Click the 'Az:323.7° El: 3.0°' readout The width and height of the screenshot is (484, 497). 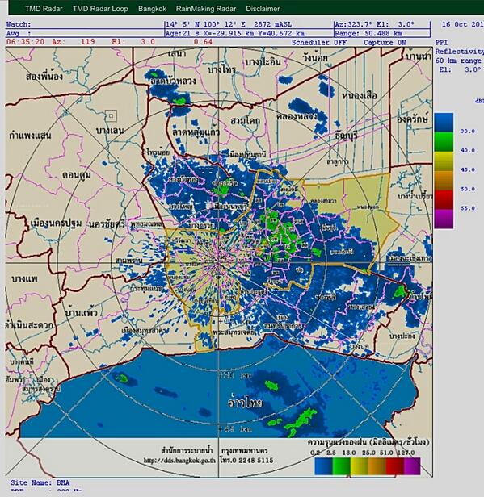(374, 24)
